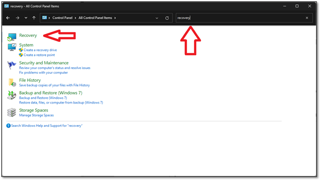Viewport: 321px width, 181px height.
Task: Go forward using the forward arrow
Action: coord(17,18)
